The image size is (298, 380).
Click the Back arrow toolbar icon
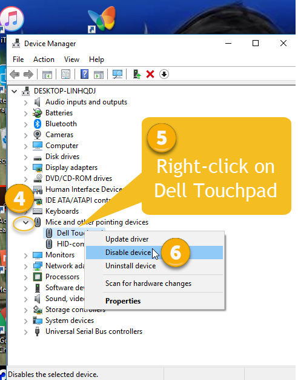coord(15,75)
